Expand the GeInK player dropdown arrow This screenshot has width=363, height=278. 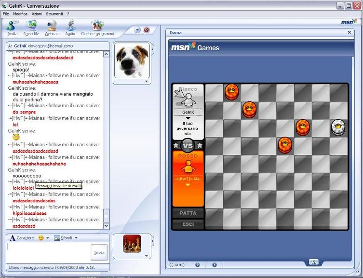click(x=188, y=118)
